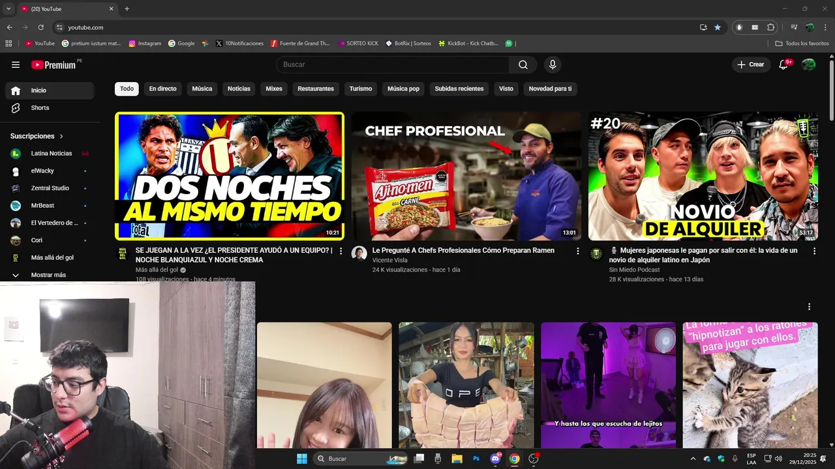Select the Restaurantes filter chip
The height and width of the screenshot is (469, 835).
pyautogui.click(x=316, y=89)
